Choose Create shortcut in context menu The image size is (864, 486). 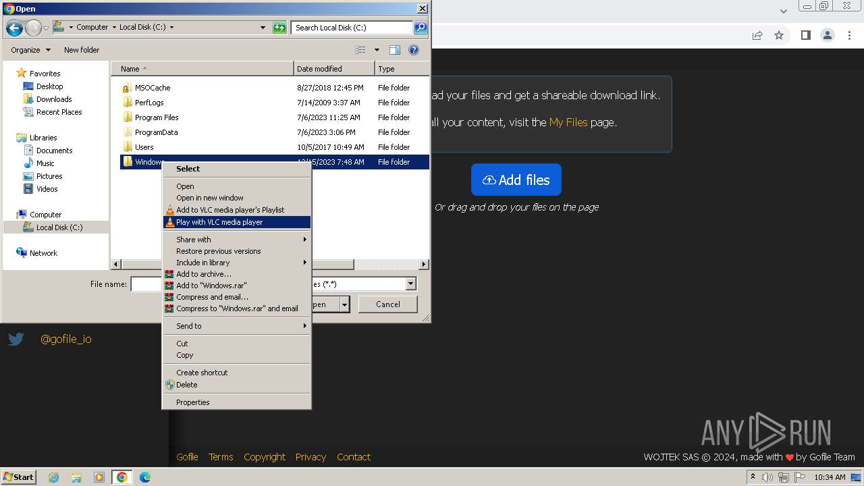pyautogui.click(x=236, y=373)
